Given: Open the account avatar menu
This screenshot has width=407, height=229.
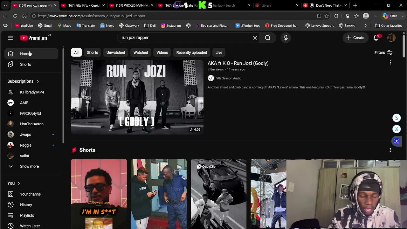Looking at the screenshot, I should point(391,38).
